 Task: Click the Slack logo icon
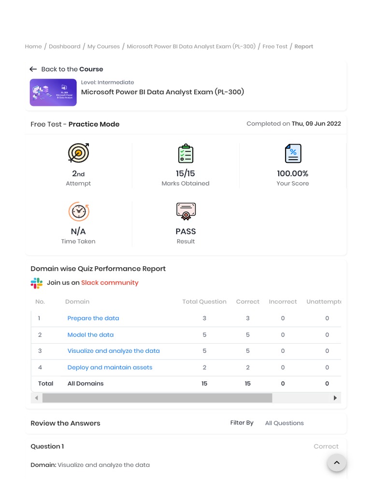(x=37, y=283)
